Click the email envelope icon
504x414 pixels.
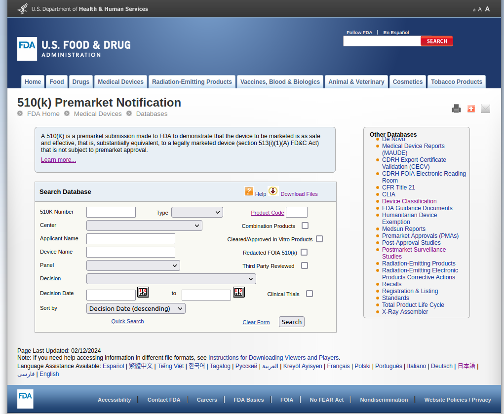point(485,108)
